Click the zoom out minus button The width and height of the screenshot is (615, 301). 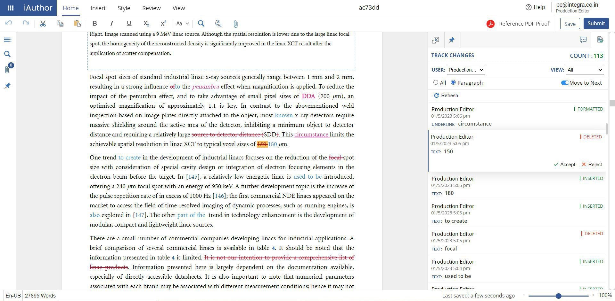click(x=524, y=295)
